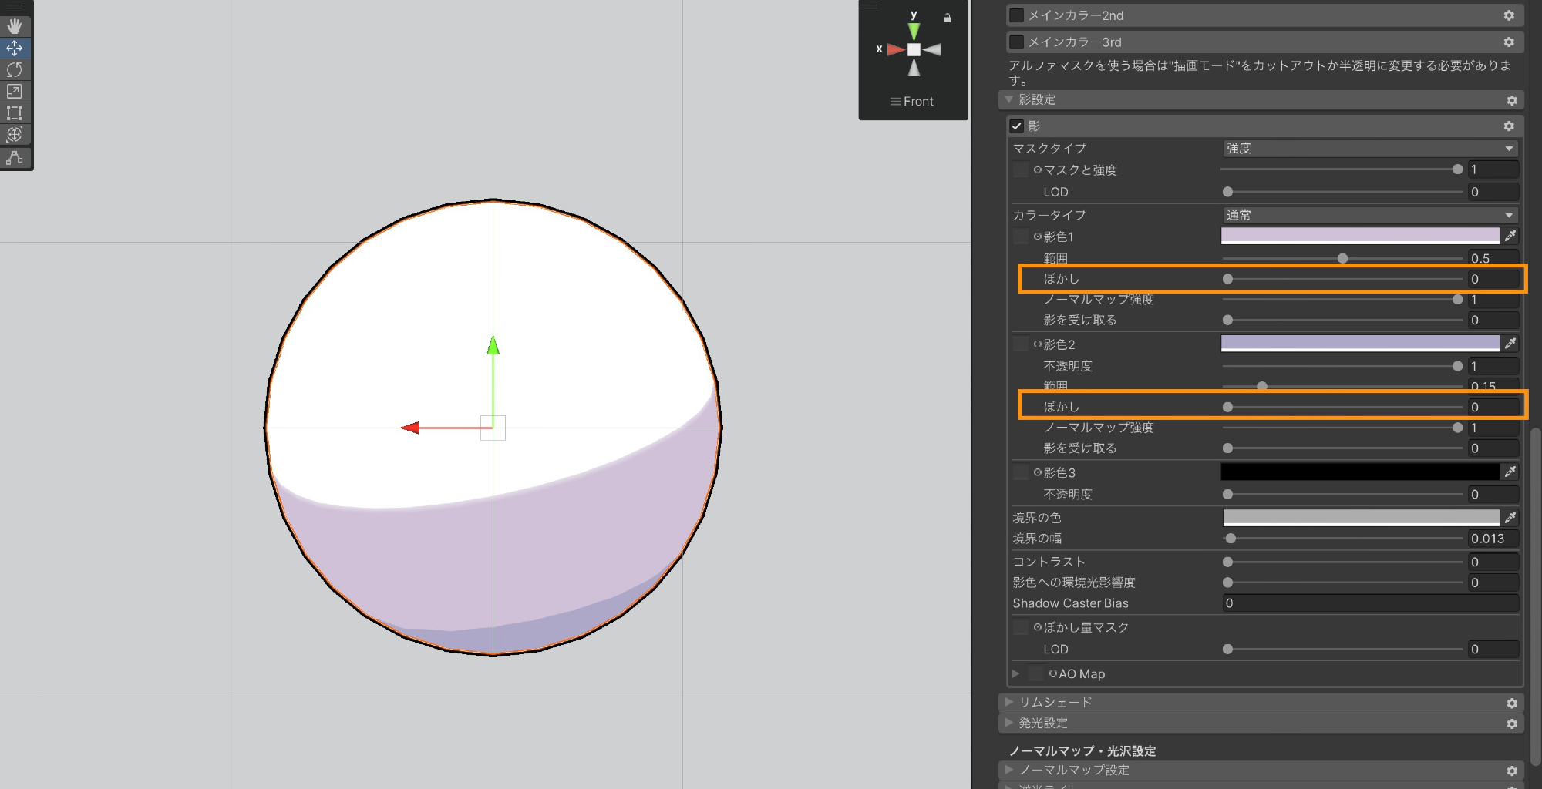
Task: Open the 影色2 color swatch
Action: click(x=1360, y=344)
